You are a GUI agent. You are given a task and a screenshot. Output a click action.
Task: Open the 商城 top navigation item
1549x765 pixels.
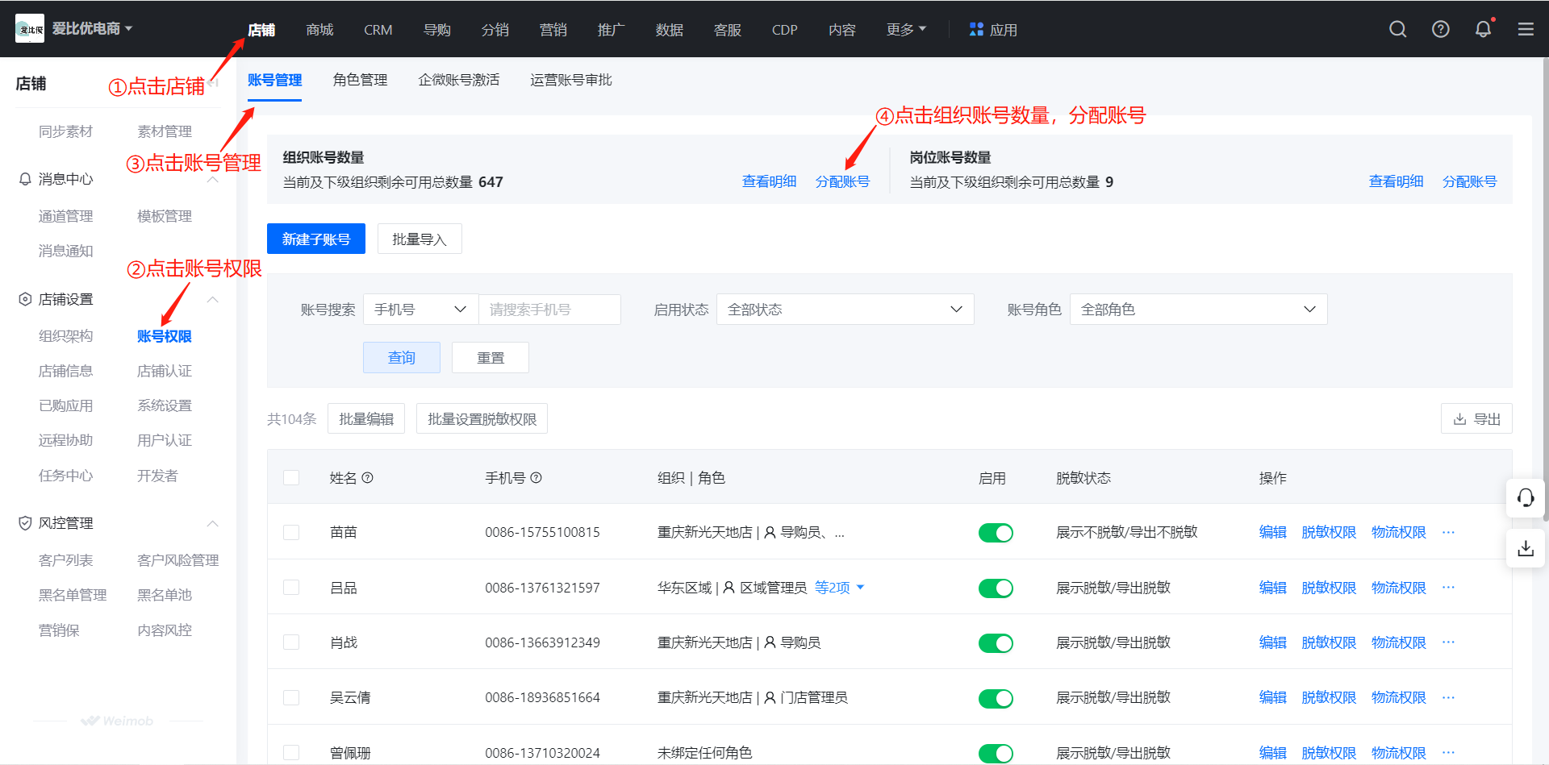[319, 30]
